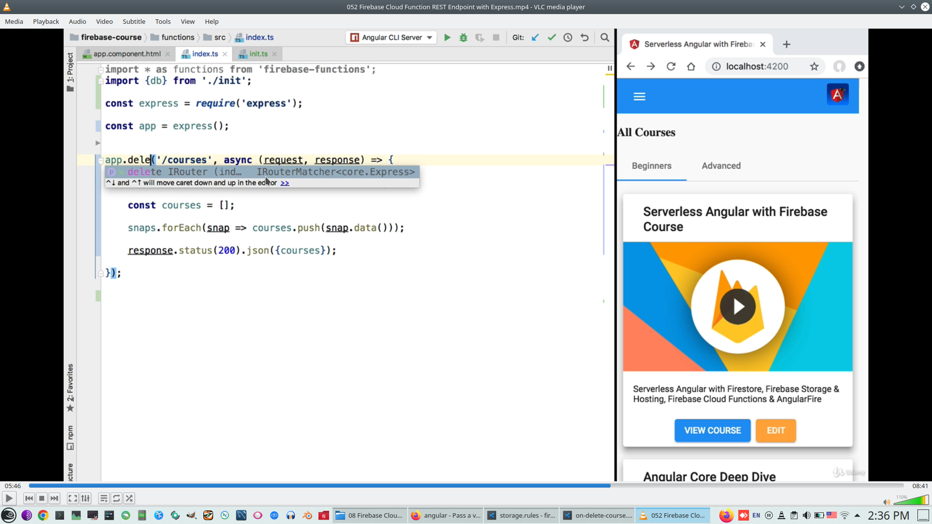
Task: Toggle random shuffle playback
Action: pyautogui.click(x=129, y=498)
